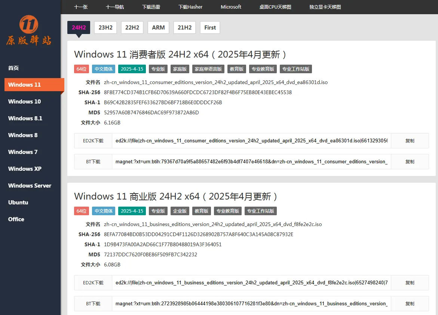Viewport: 438px width, 315px height.
Task: Select the 22H2 tab
Action: [132, 27]
